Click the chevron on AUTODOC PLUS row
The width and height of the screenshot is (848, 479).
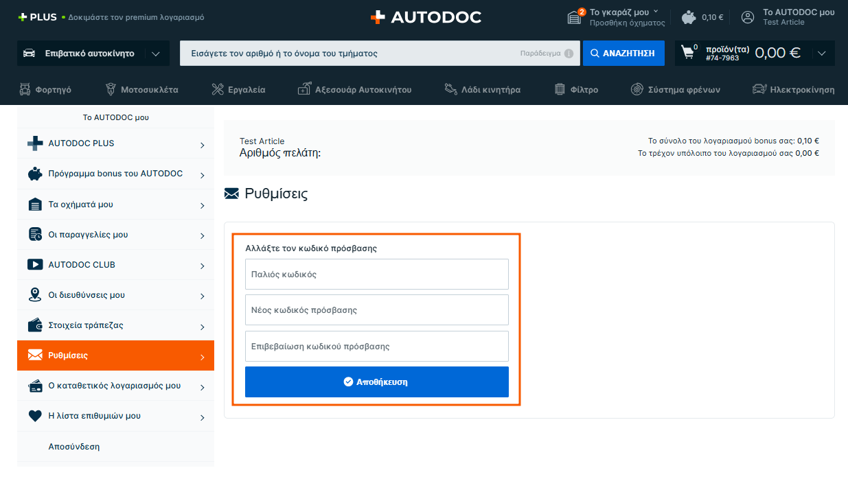click(202, 145)
